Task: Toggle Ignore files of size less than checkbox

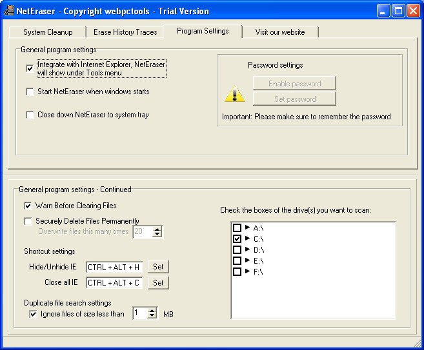Action: pyautogui.click(x=33, y=314)
